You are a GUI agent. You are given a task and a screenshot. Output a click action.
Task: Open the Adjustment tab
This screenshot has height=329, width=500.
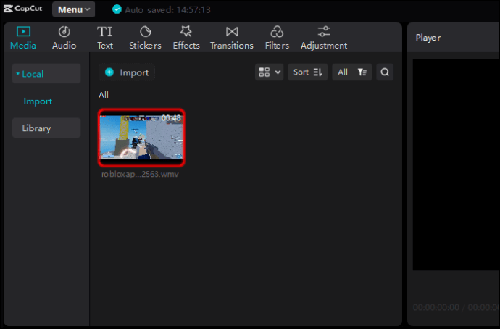coord(324,38)
